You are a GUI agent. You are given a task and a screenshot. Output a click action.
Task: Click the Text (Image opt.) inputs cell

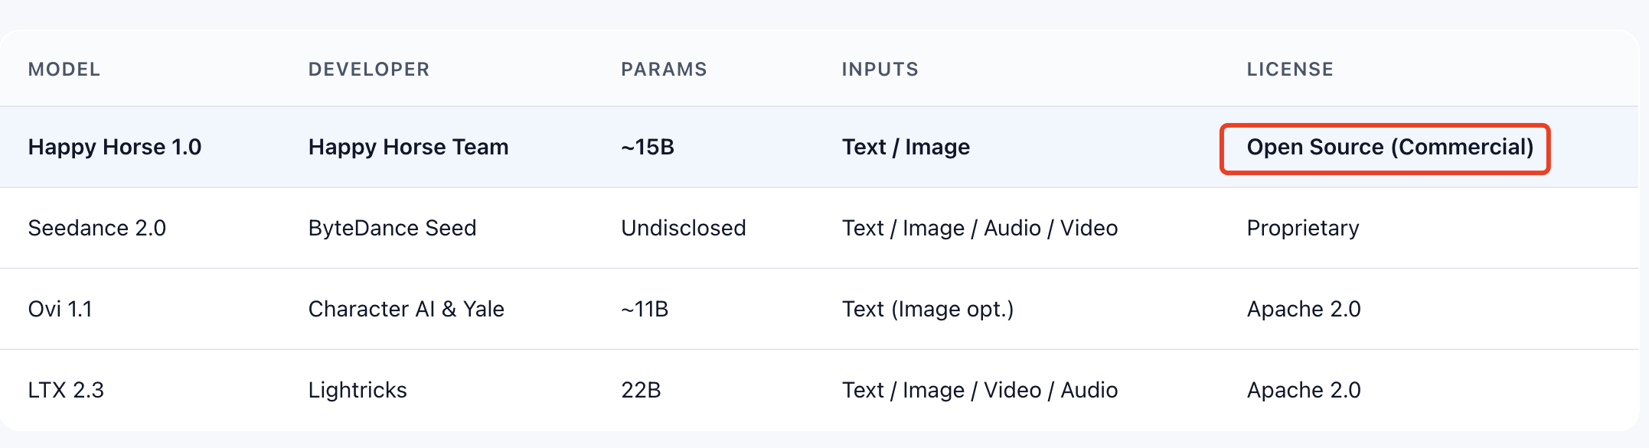tap(927, 309)
